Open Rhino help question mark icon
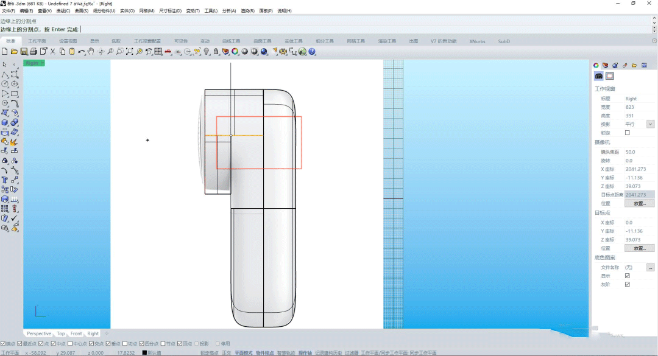Screen dimensions: 658x356 [x=312, y=52]
